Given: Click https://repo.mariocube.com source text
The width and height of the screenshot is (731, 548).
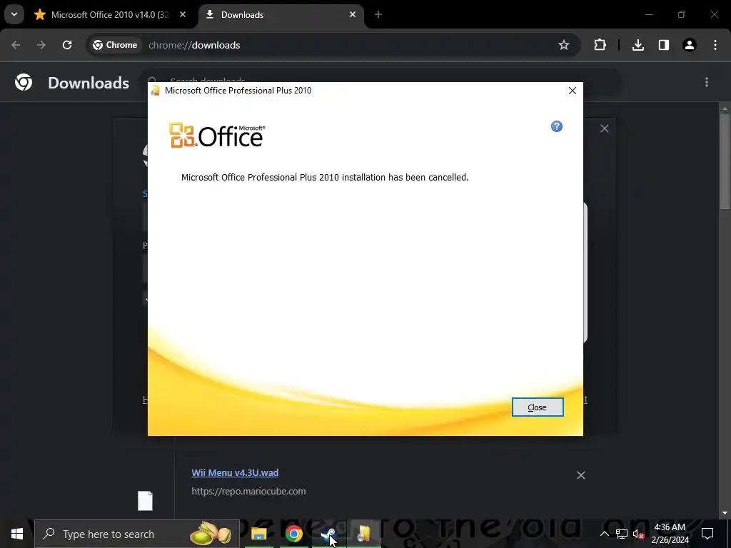Looking at the screenshot, I should click(x=248, y=491).
